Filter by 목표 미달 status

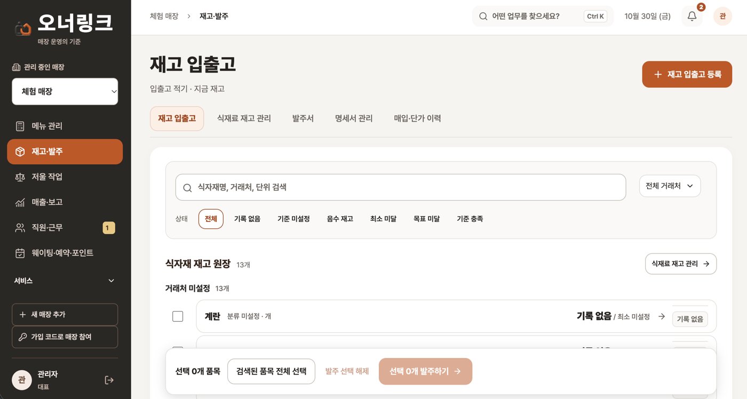pyautogui.click(x=426, y=219)
